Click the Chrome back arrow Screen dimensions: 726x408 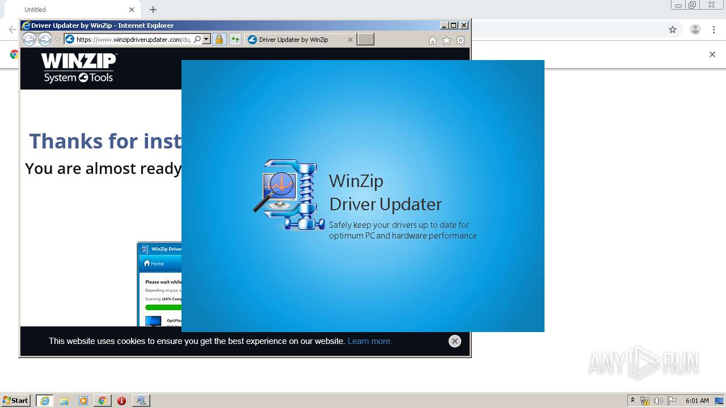pos(12,29)
